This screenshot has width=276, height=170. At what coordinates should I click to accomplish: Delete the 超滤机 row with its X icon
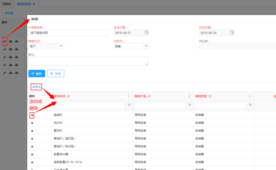32,115
